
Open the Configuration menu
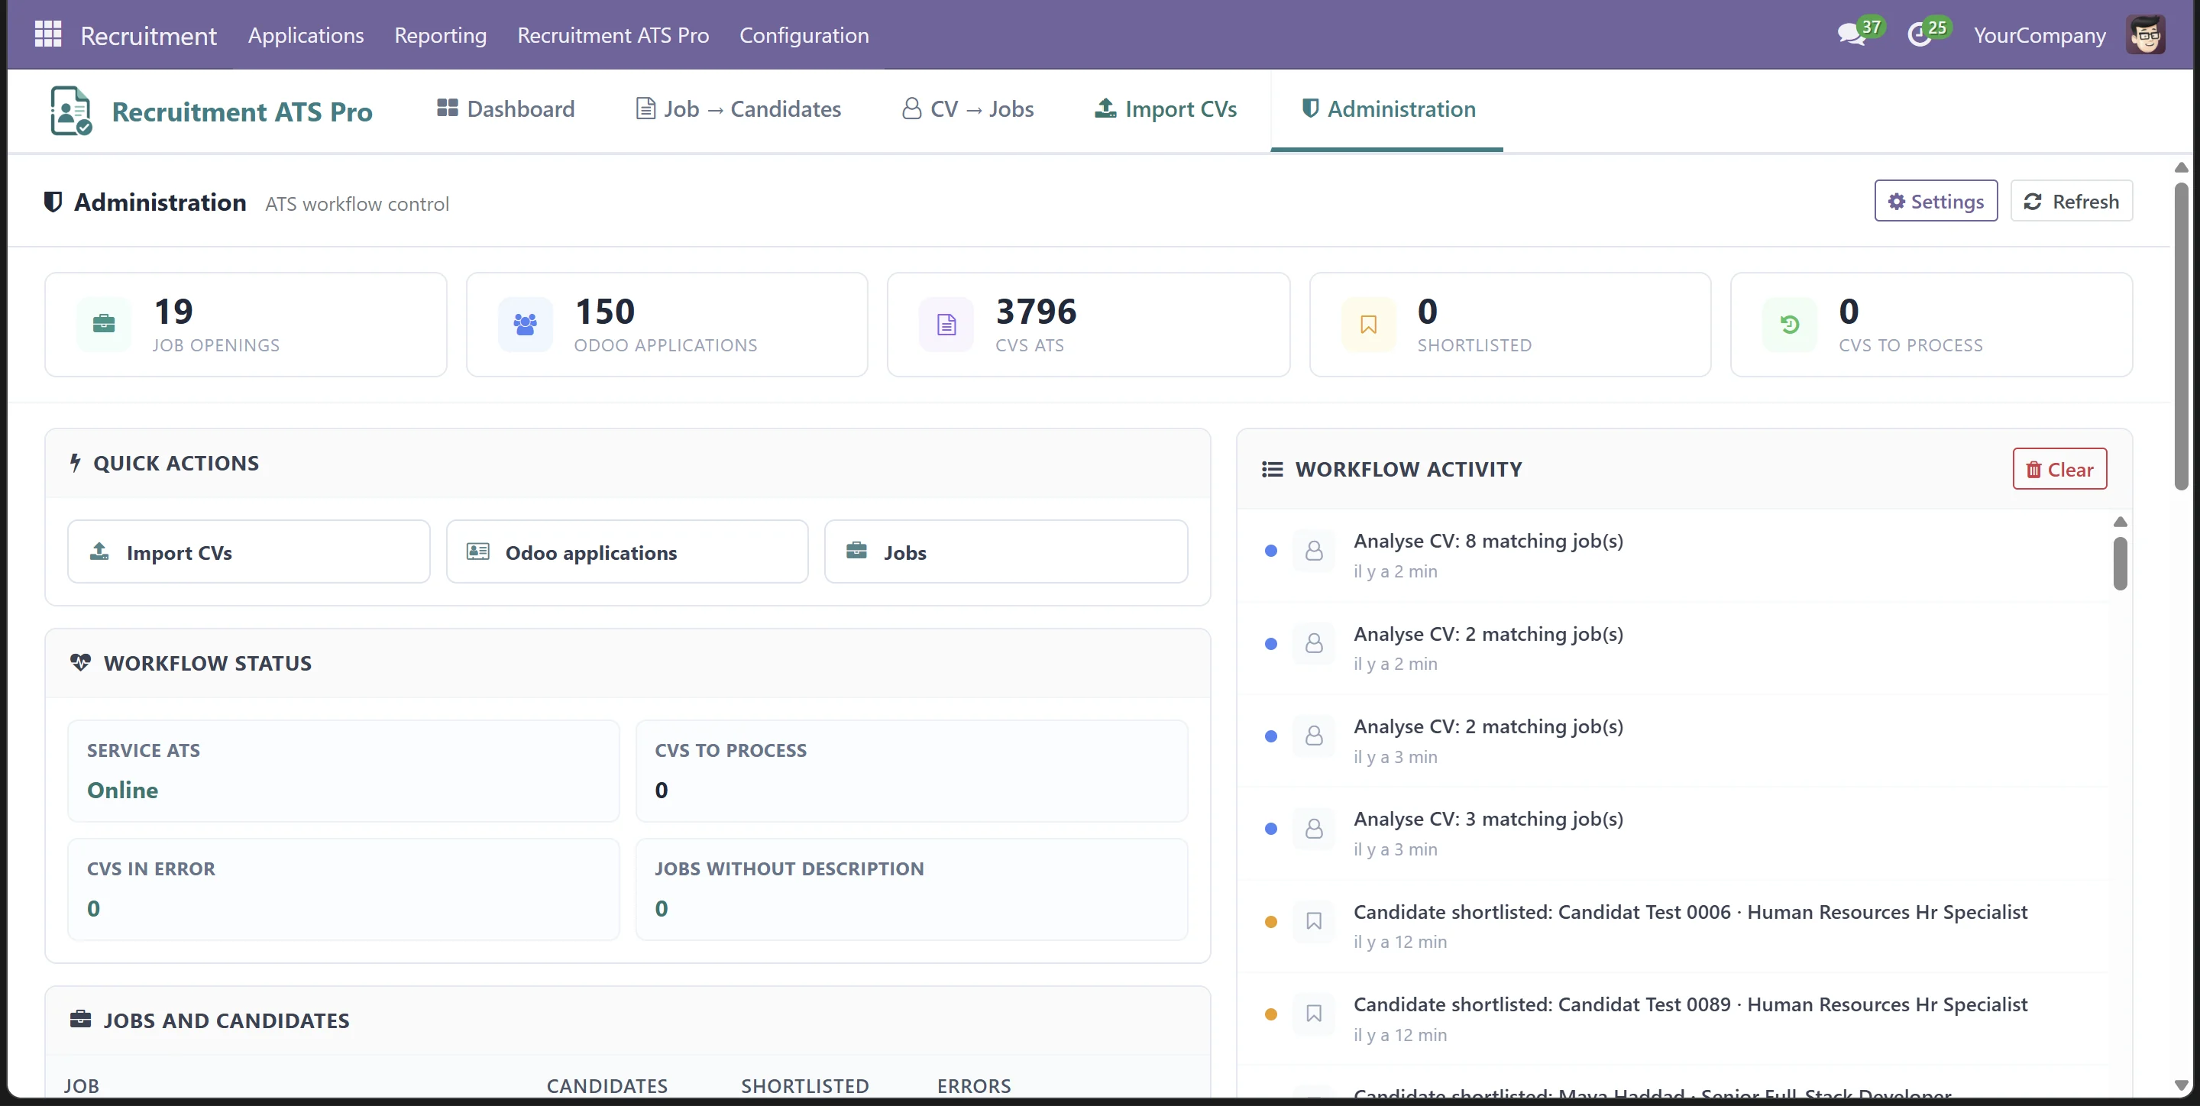(x=804, y=35)
